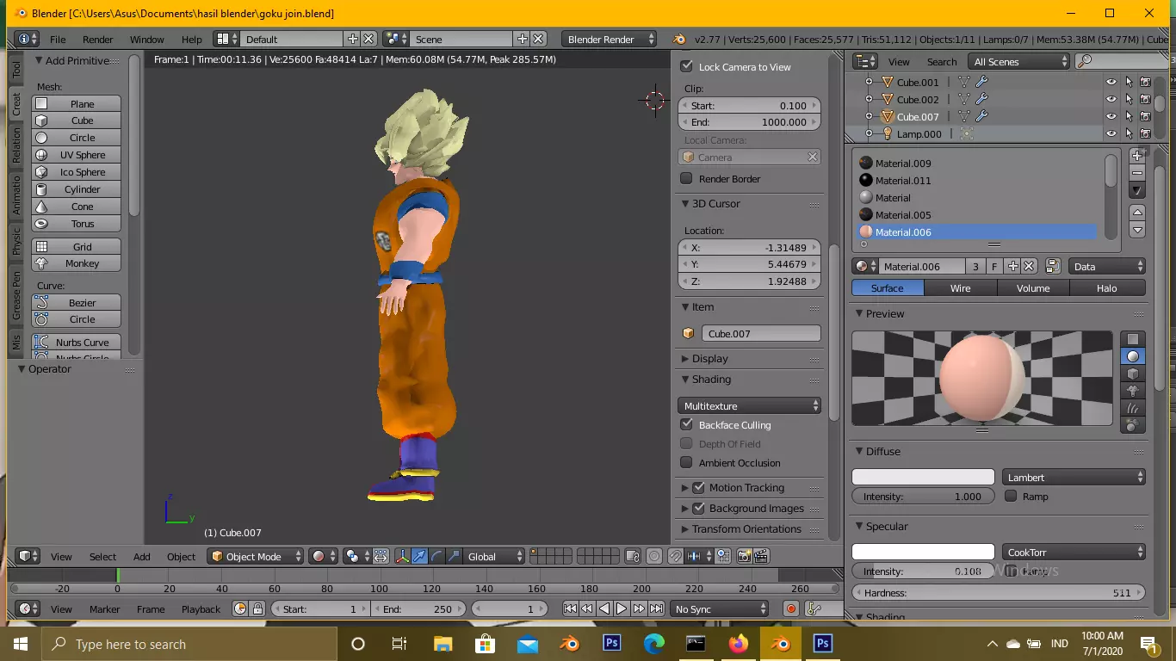This screenshot has height=661, width=1176.
Task: Open Photoshop from the Windows taskbar
Action: (611, 643)
